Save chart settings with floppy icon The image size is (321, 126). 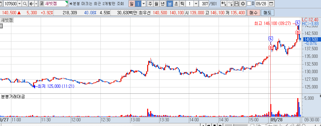point(237,4)
